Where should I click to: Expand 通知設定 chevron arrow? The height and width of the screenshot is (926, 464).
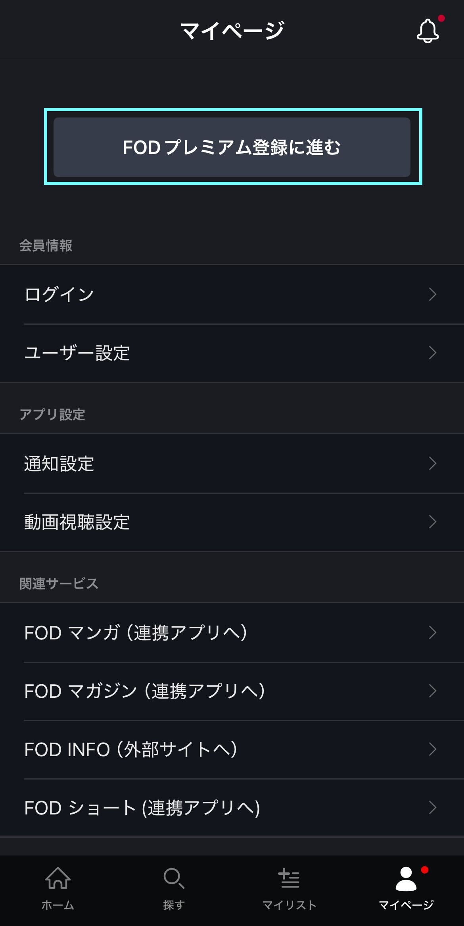point(432,463)
